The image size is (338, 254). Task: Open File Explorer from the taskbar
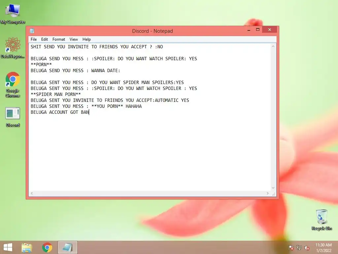coord(27,247)
